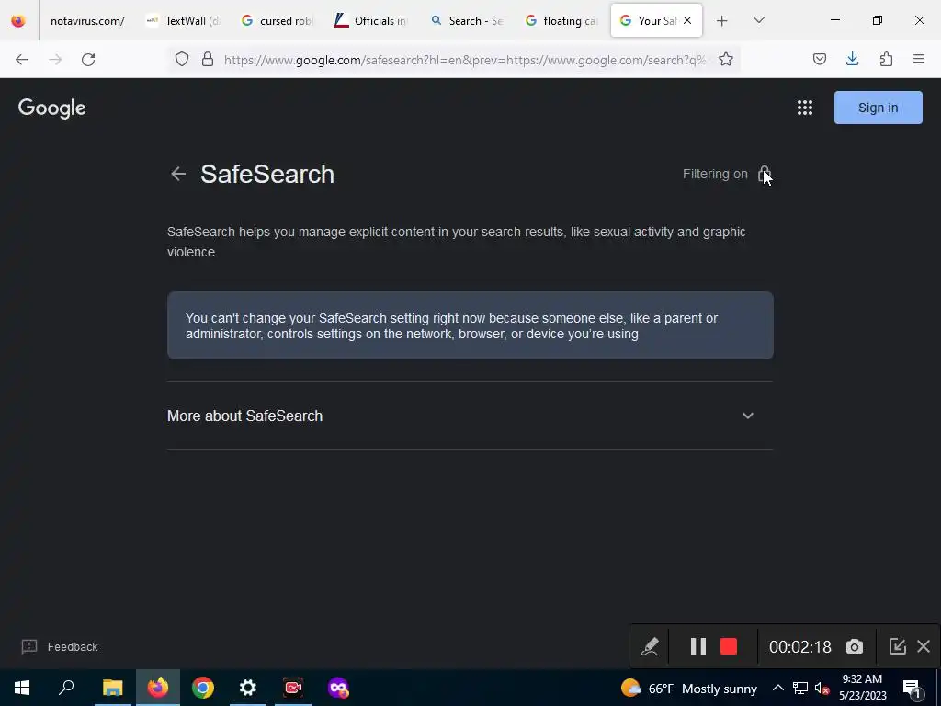Open the list all tabs dropdown
This screenshot has width=941, height=706.
[x=759, y=21]
